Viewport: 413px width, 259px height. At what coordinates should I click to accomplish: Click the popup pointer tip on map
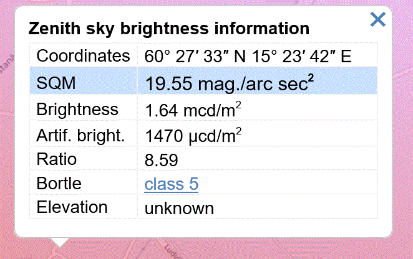[59, 245]
